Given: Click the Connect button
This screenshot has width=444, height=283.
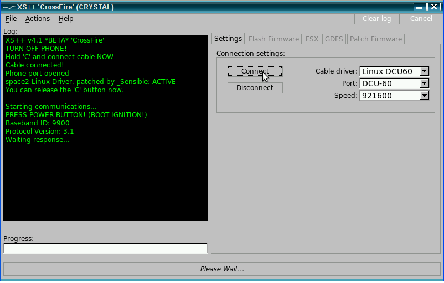Looking at the screenshot, I should coord(255,71).
